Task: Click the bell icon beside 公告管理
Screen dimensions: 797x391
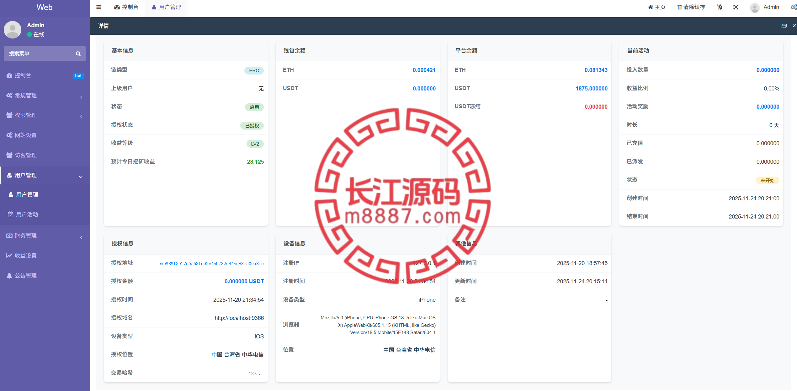Action: click(x=9, y=276)
